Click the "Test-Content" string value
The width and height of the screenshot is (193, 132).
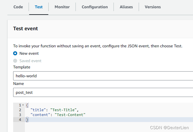(71, 115)
